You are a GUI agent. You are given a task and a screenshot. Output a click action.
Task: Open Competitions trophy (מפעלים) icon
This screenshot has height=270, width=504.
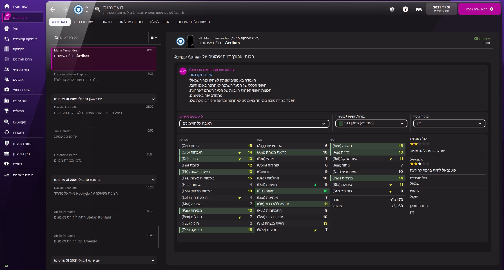7,111
